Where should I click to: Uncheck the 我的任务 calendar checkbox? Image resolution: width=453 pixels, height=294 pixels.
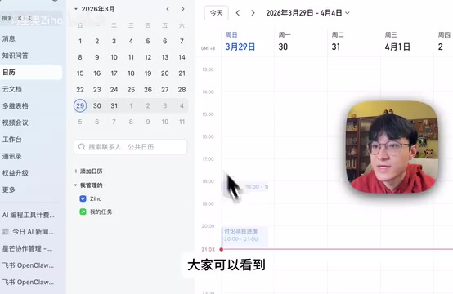(x=83, y=212)
